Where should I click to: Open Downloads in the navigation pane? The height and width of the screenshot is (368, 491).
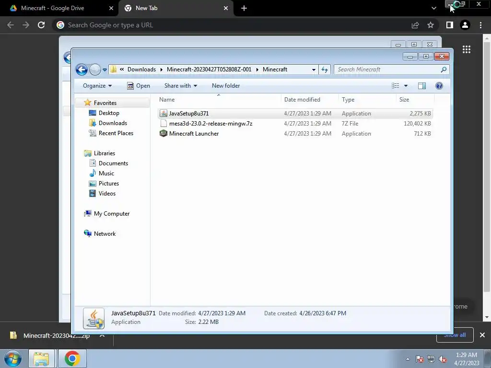coord(113,123)
